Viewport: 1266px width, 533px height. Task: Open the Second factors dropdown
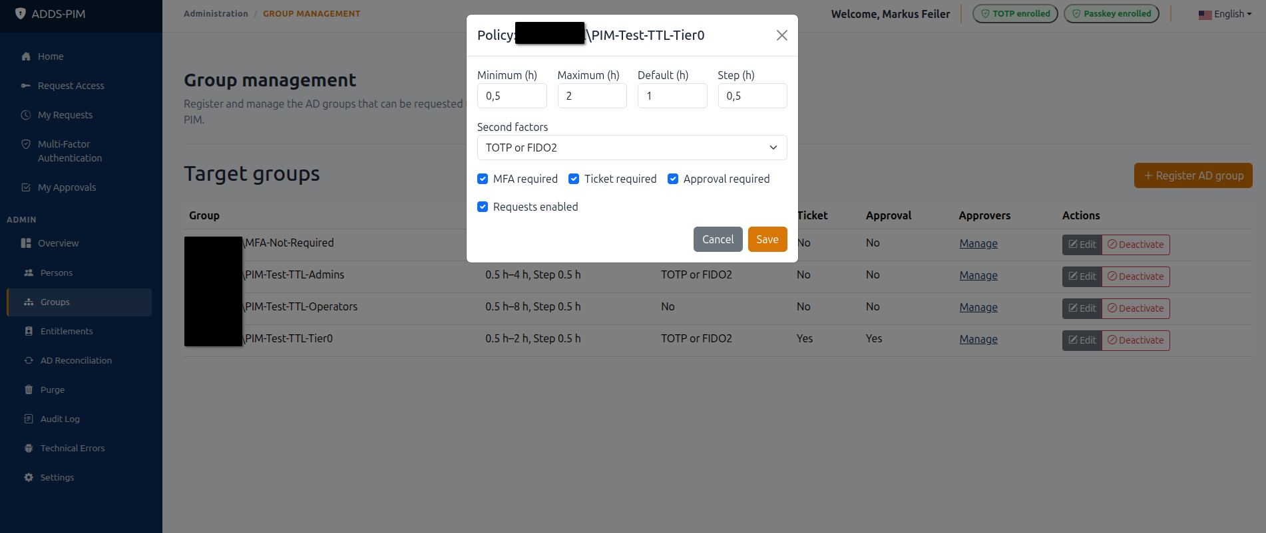(x=632, y=148)
